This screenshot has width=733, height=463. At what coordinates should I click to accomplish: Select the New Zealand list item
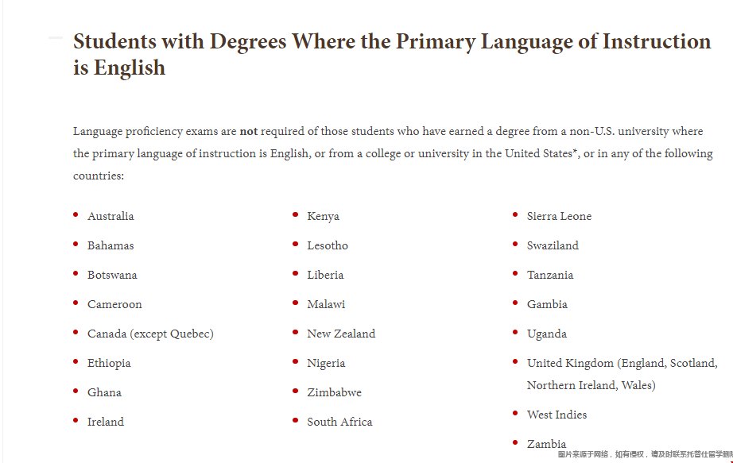[341, 334]
